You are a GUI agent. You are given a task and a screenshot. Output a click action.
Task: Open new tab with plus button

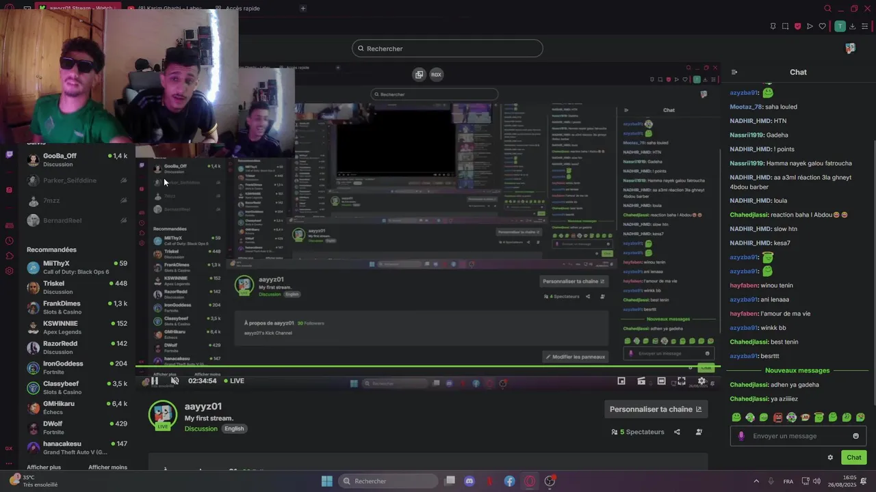[303, 8]
